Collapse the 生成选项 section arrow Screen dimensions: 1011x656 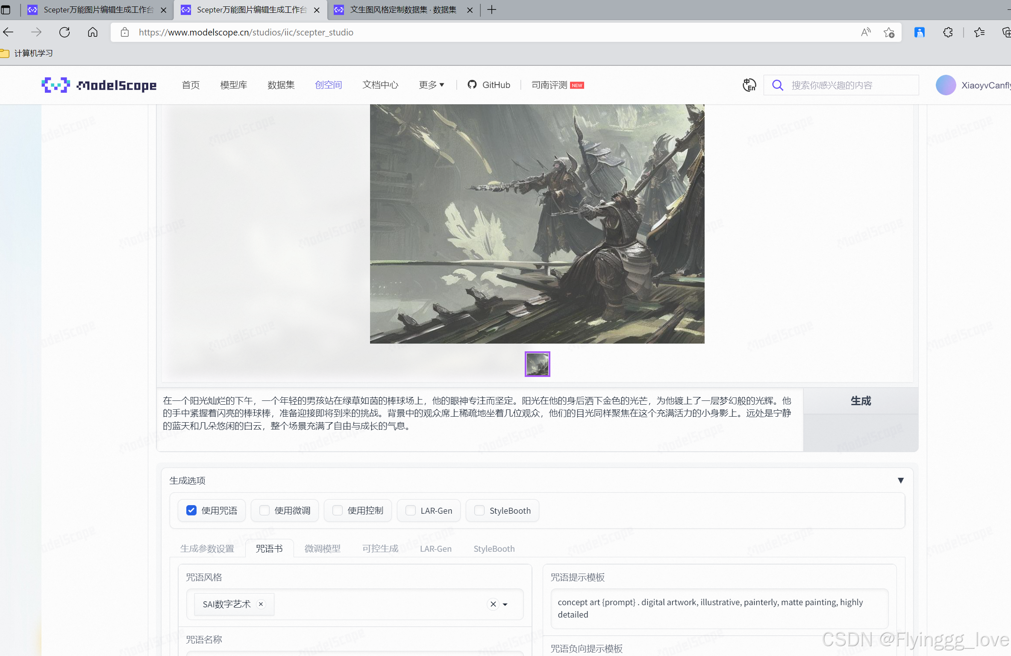(x=900, y=480)
